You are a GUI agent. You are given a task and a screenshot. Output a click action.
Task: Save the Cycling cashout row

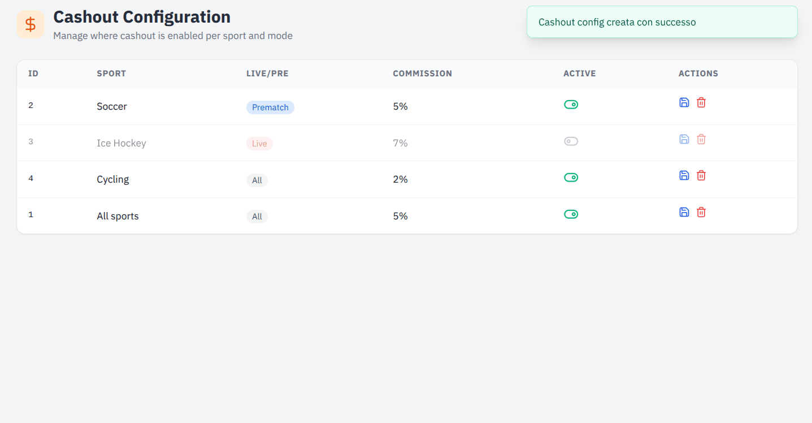[684, 175]
